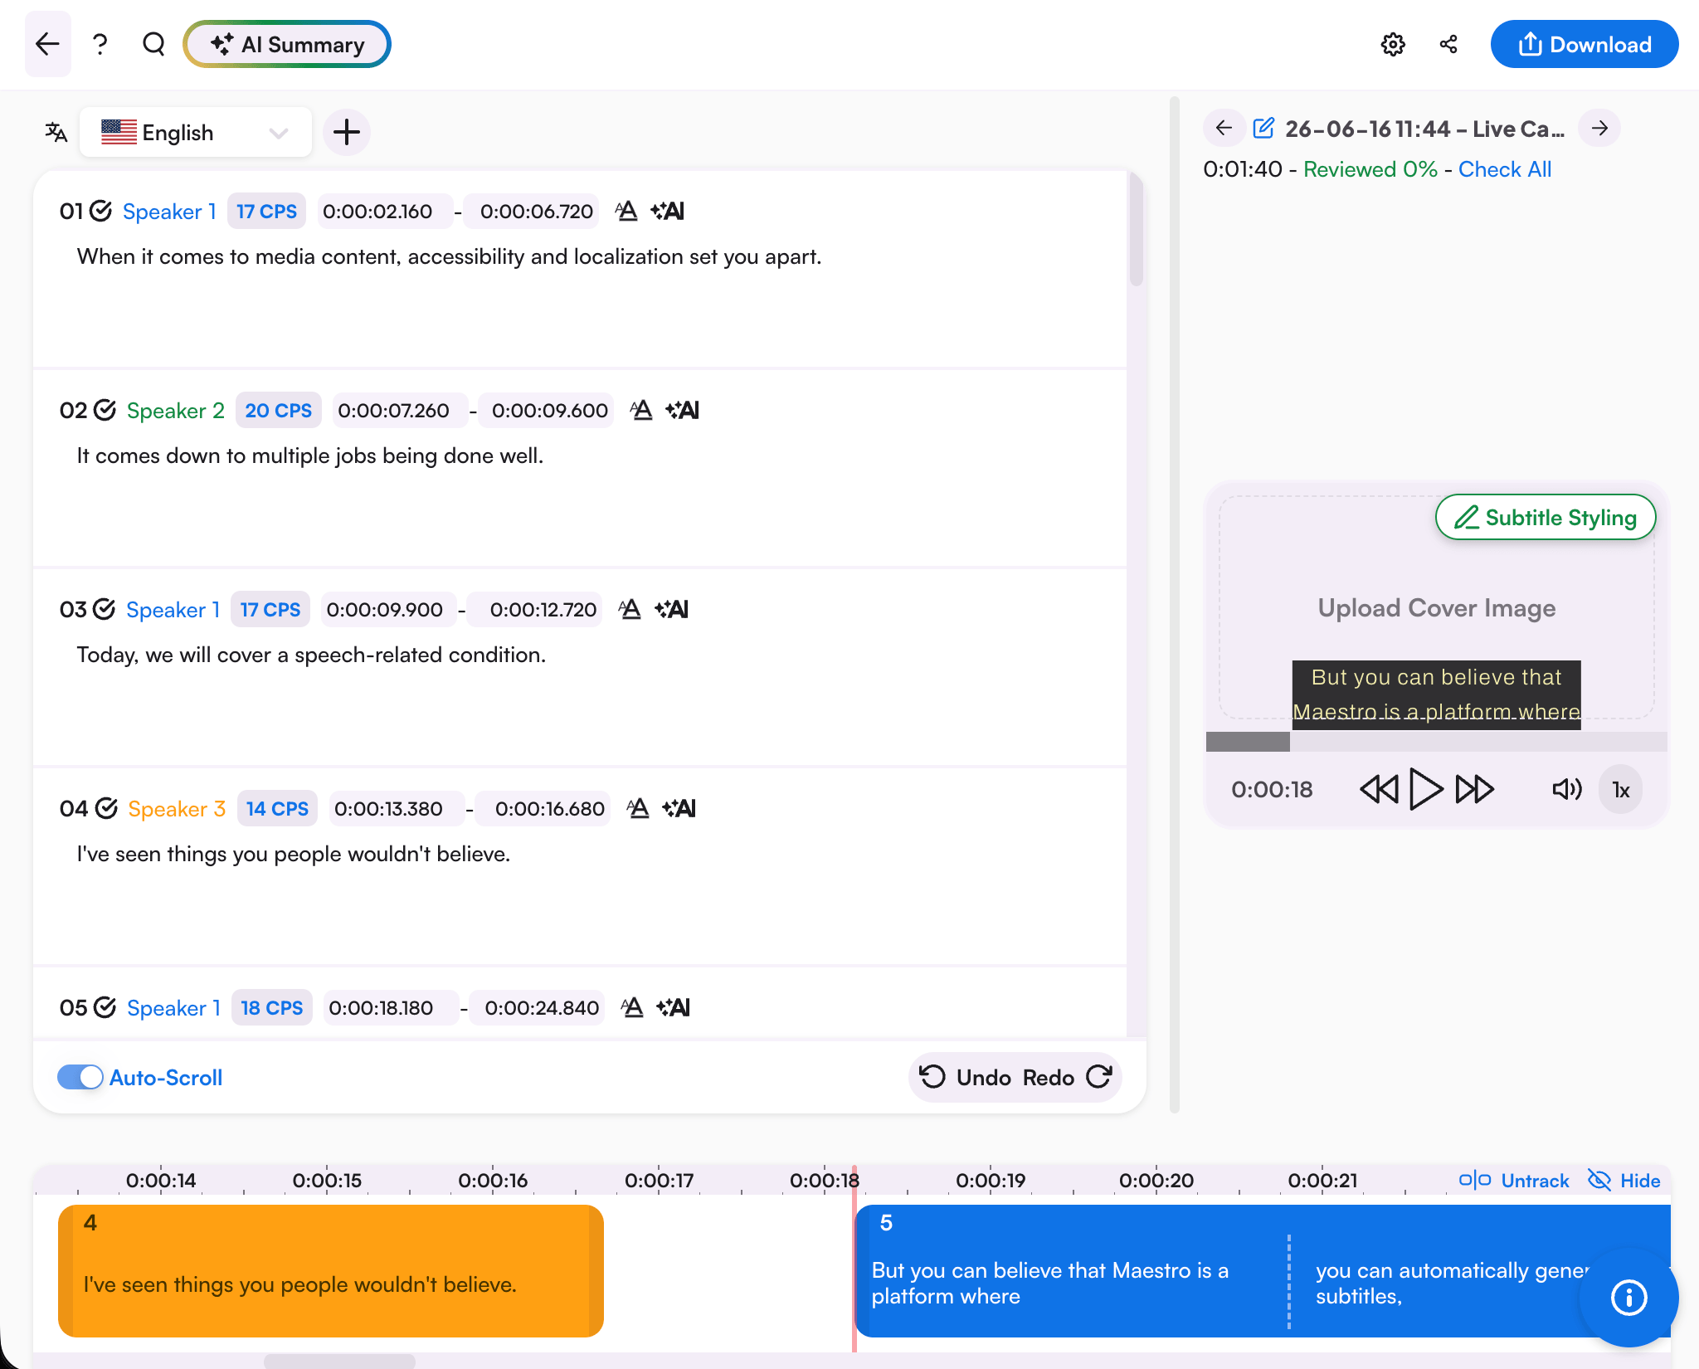Click text formatting icon on segment 01
This screenshot has width=1699, height=1369.
tap(626, 211)
